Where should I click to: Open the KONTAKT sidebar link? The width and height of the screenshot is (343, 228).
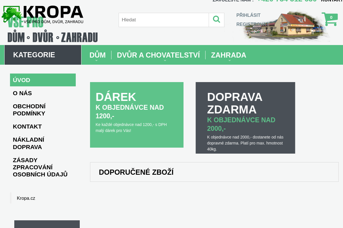(x=27, y=127)
